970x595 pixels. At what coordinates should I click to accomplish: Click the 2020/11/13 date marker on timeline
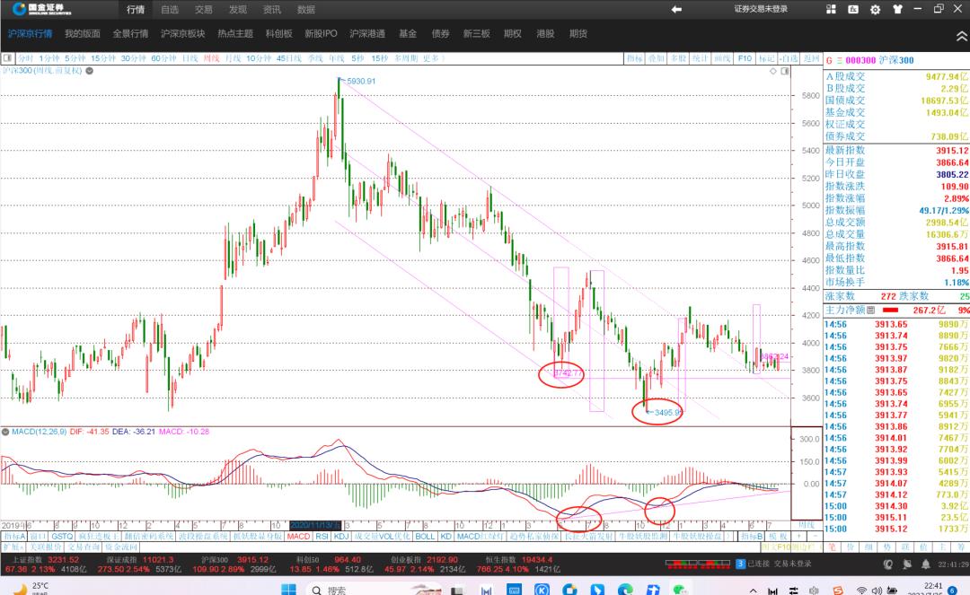coord(313,524)
